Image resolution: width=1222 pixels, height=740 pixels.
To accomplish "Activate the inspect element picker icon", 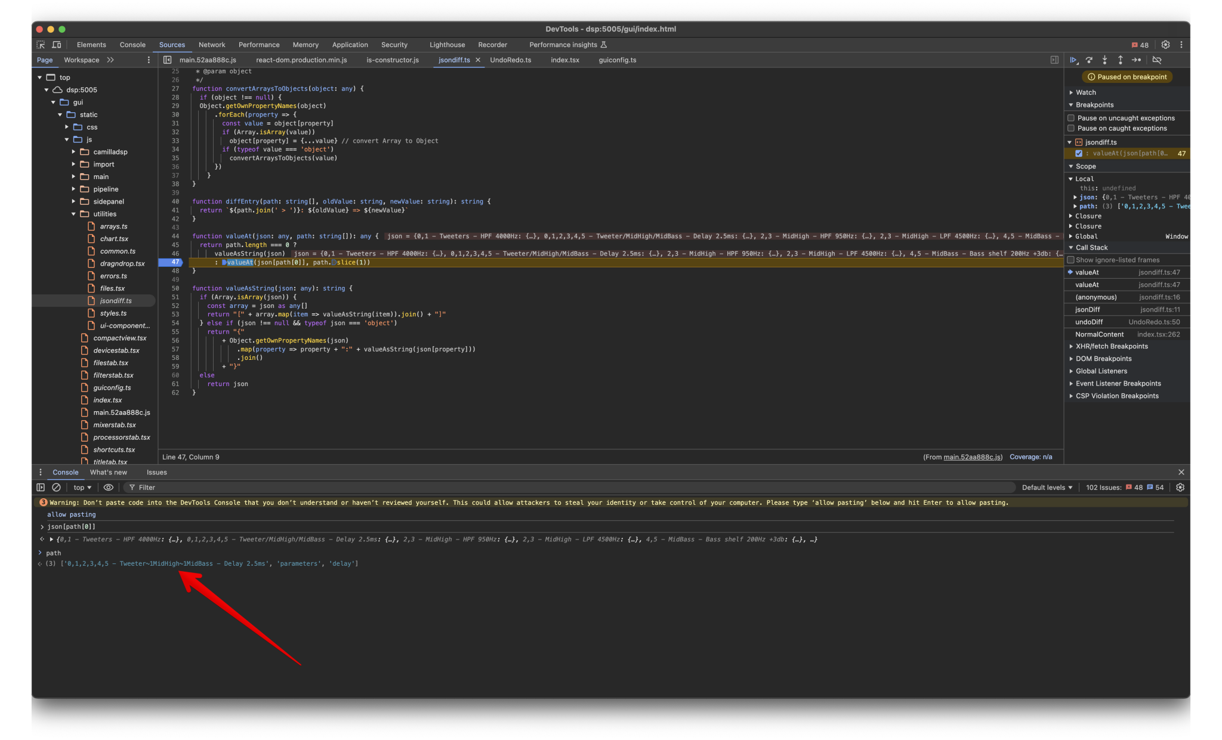I will click(41, 45).
